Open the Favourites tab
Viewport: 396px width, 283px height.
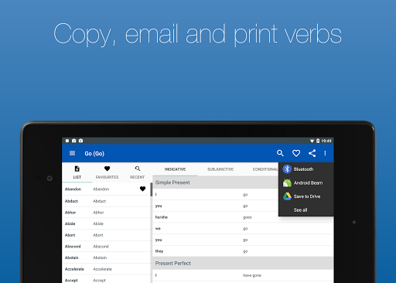click(107, 172)
